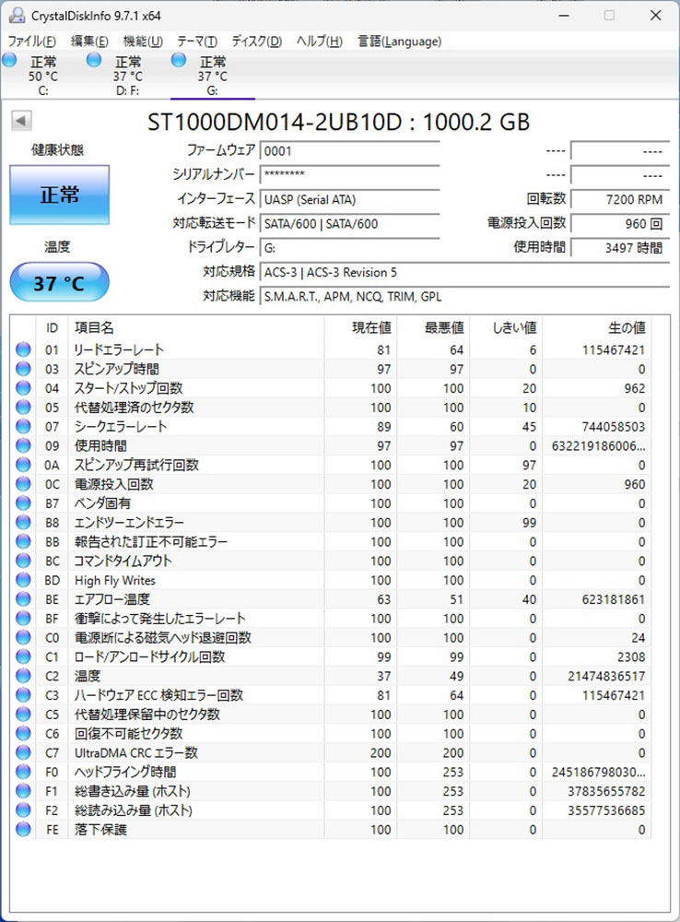This screenshot has width=680, height=922.
Task: Click status orb for シークエラーレート row
Action: click(x=23, y=427)
